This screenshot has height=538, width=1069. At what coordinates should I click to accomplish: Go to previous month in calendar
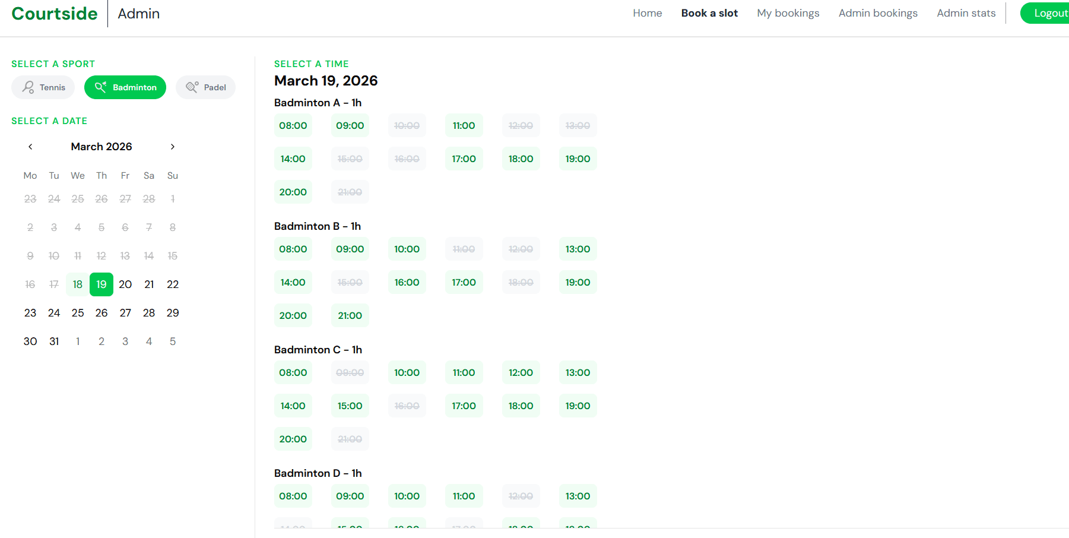30,147
